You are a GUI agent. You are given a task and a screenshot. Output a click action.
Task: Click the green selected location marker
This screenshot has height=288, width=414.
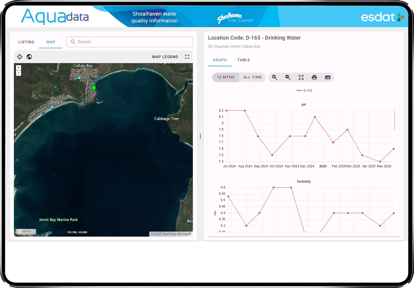pyautogui.click(x=94, y=88)
